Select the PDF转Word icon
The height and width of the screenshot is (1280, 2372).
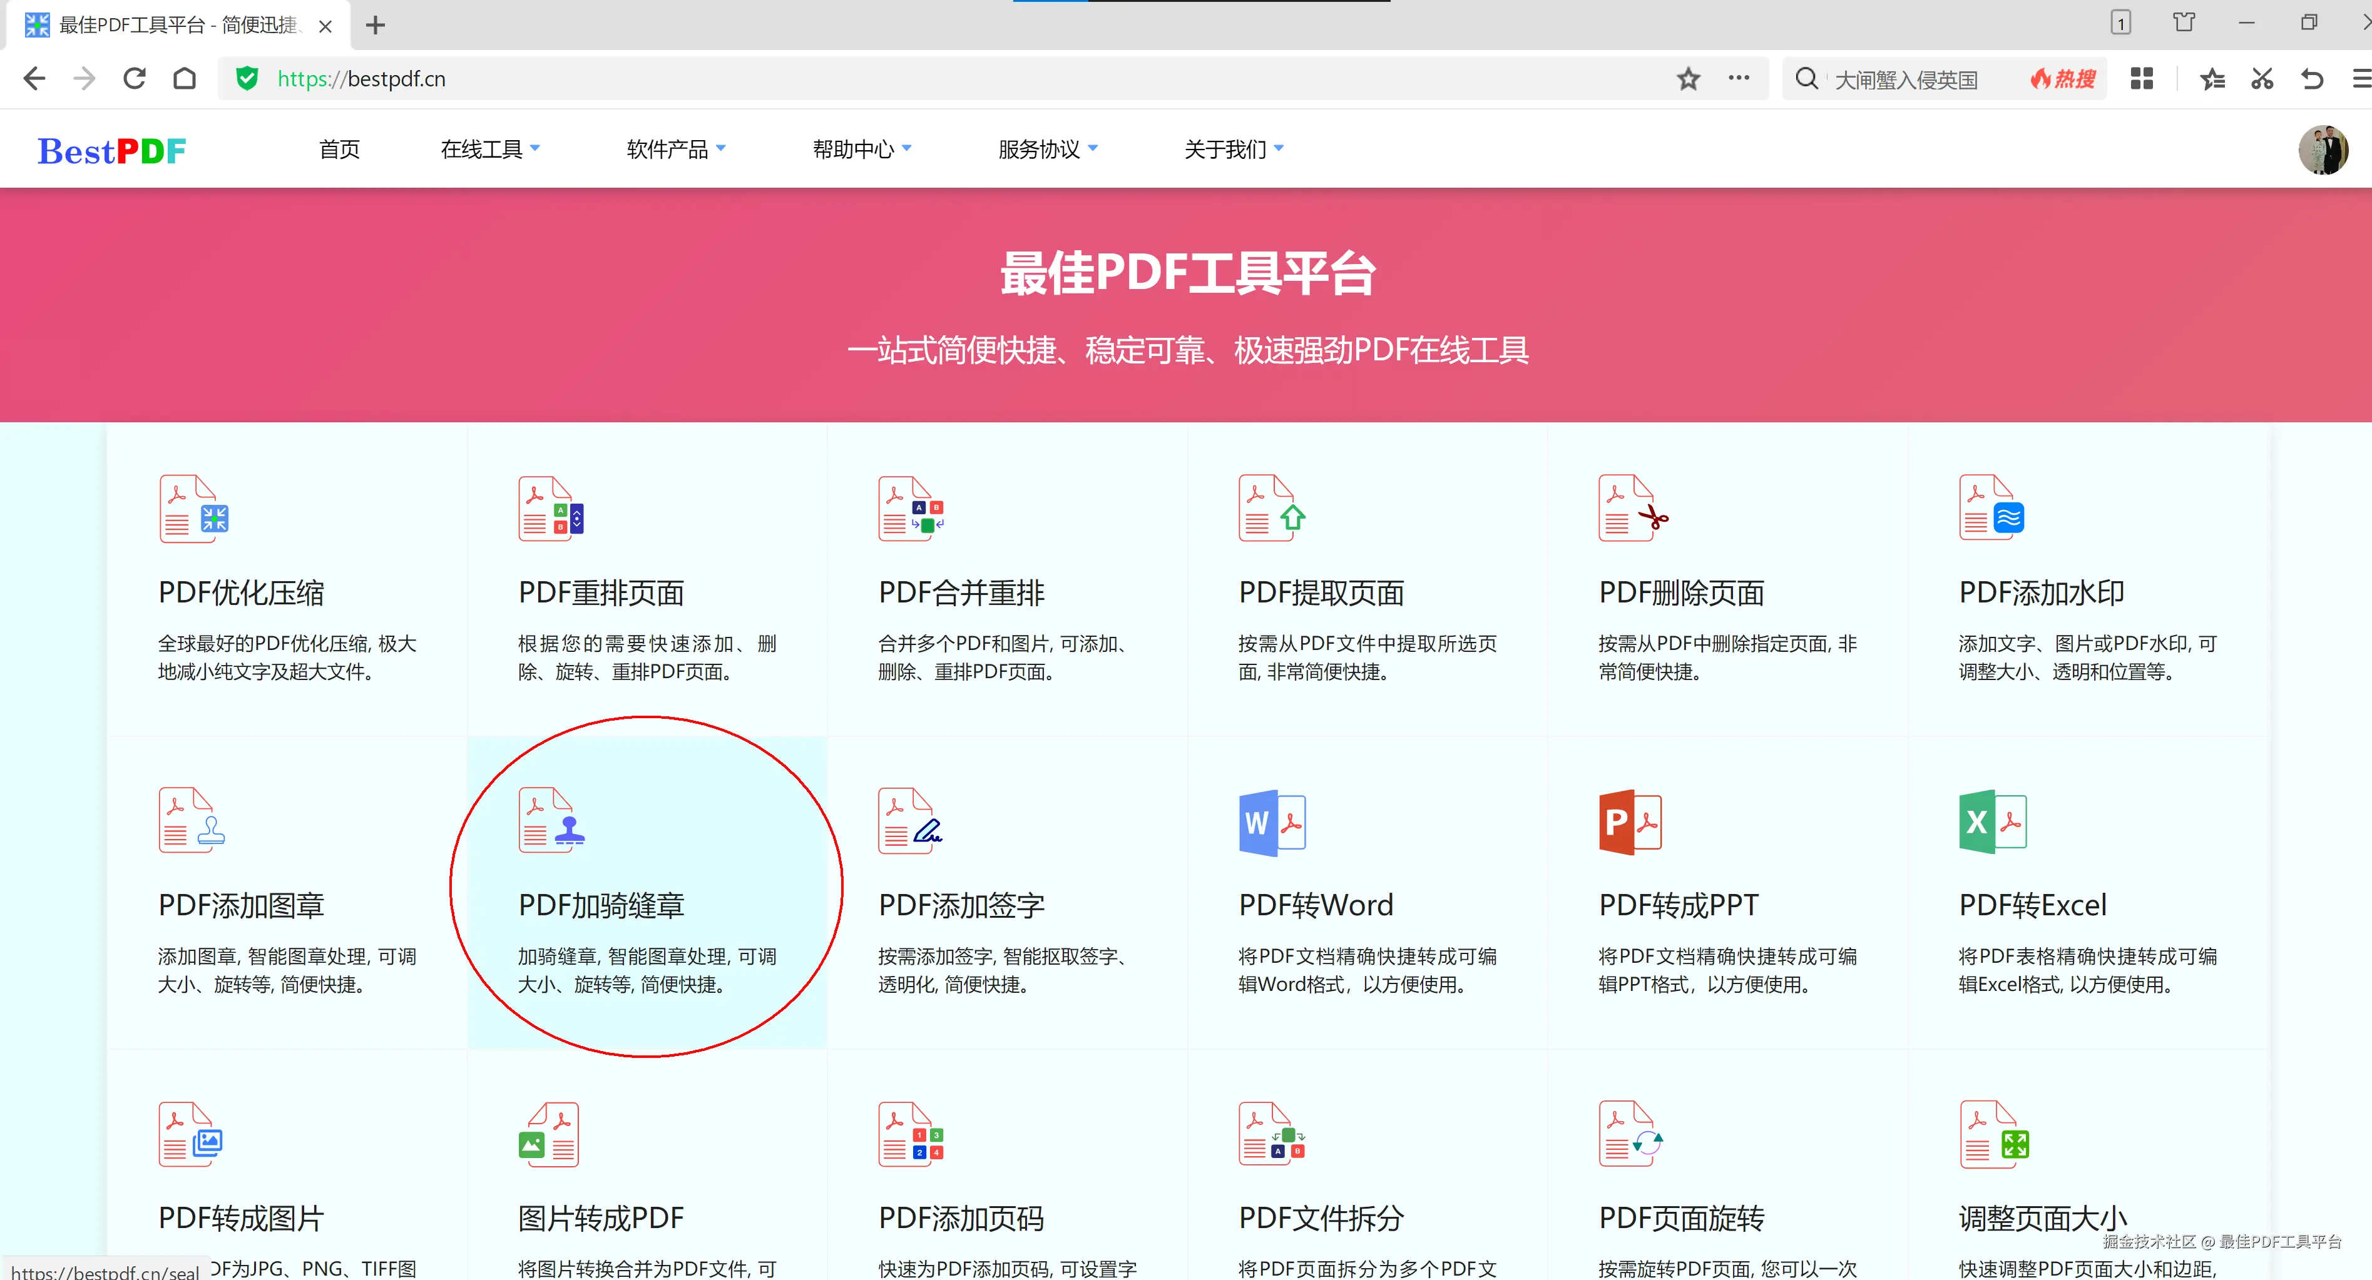[1272, 821]
